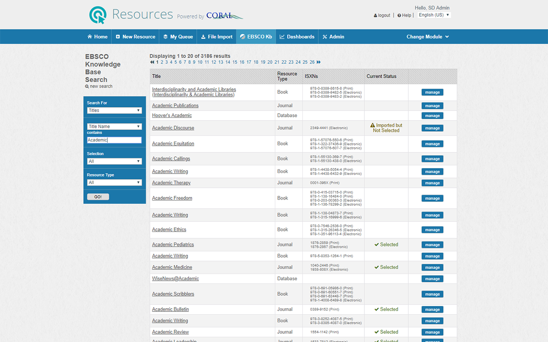This screenshot has width=548, height=342.
Task: Click the Help question mark icon
Action: [399, 16]
